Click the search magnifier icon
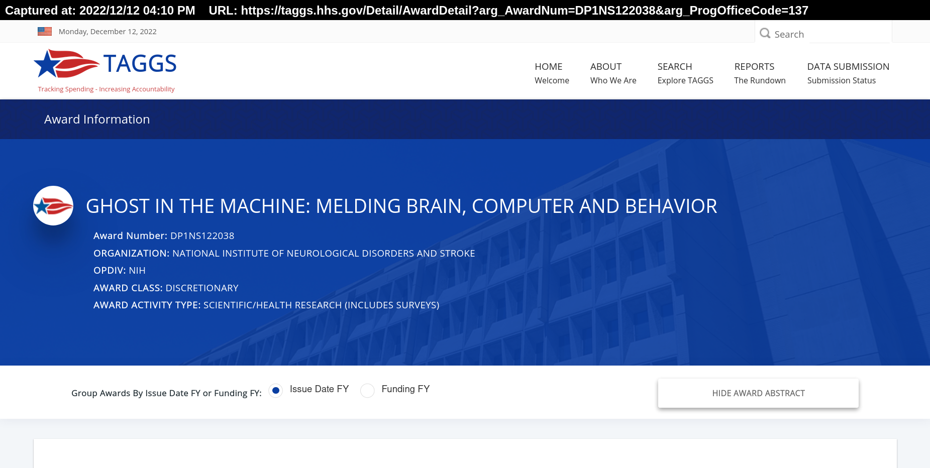This screenshot has height=468, width=930. (765, 33)
